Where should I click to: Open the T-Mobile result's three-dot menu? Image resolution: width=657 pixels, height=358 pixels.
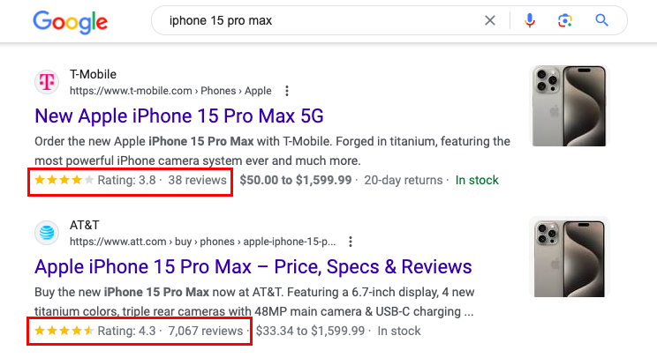(286, 91)
